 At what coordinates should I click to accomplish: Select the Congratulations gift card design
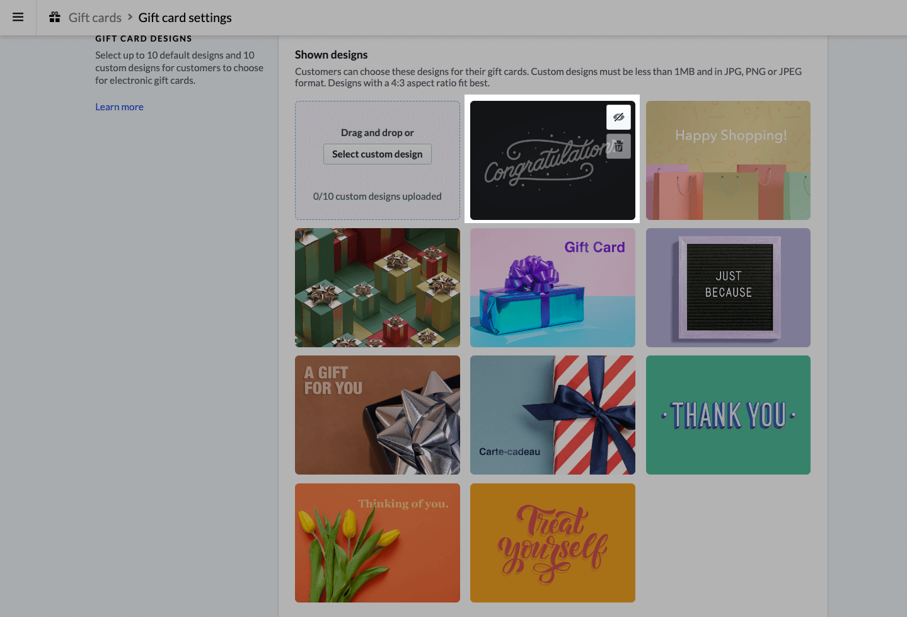(x=542, y=176)
